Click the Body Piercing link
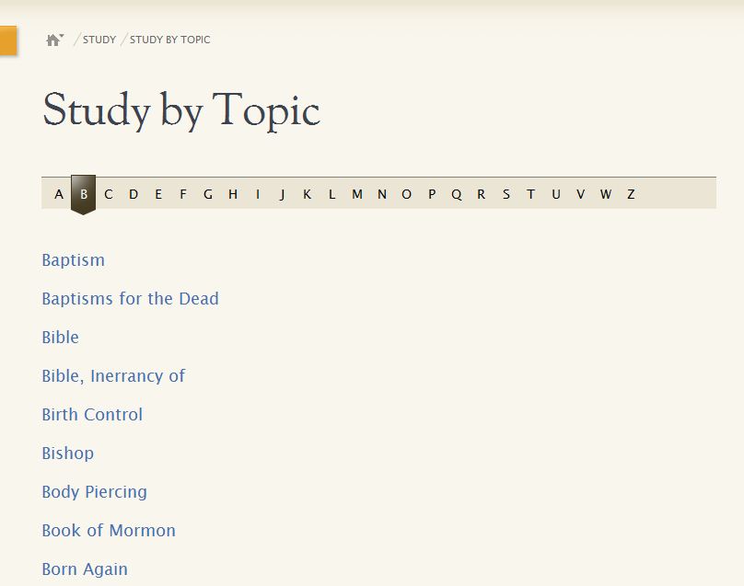The height and width of the screenshot is (586, 744). point(94,492)
